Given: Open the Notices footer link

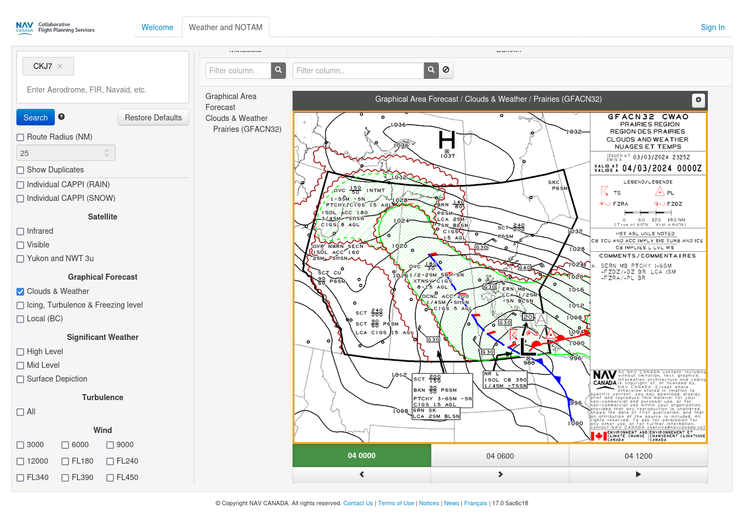Looking at the screenshot, I should [429, 503].
